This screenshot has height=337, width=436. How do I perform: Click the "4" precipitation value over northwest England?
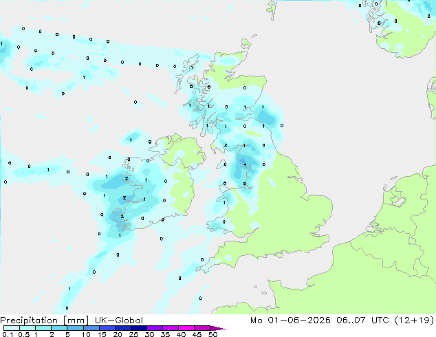point(245,164)
